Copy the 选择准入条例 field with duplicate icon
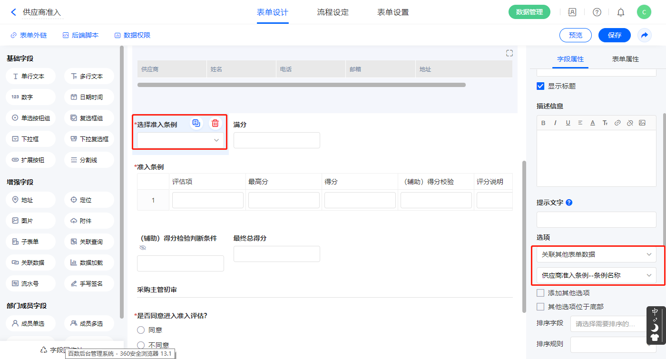The height and width of the screenshot is (359, 666). point(196,124)
